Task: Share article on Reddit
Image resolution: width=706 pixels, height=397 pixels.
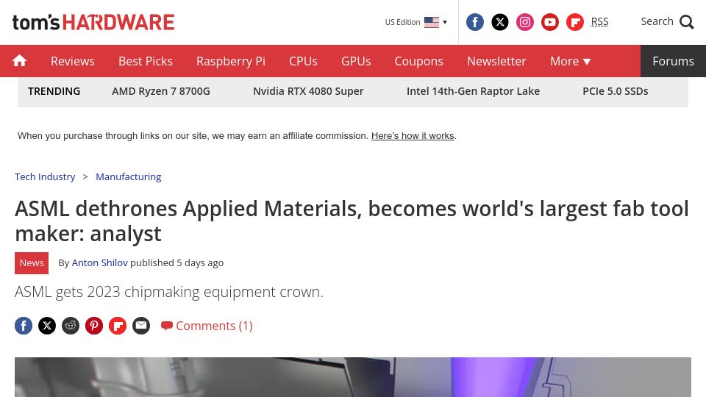Action: 71,326
